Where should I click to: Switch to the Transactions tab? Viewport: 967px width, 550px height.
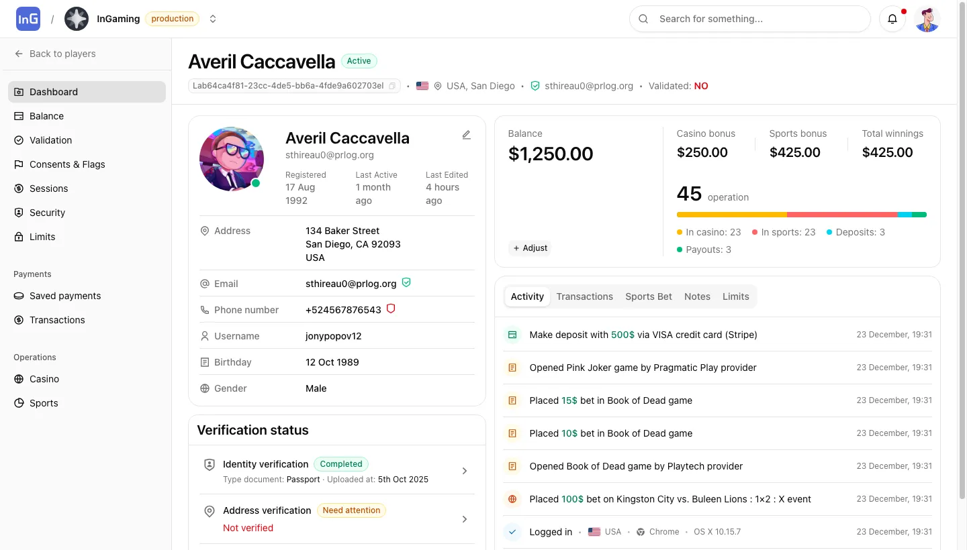[584, 296]
